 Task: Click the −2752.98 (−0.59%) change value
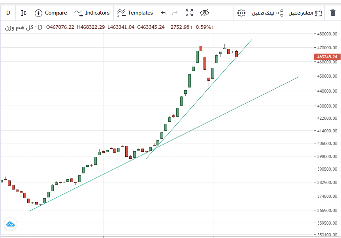point(190,27)
